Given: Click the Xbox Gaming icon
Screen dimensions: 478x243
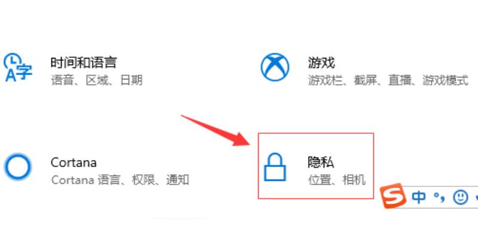Looking at the screenshot, I should coord(275,67).
